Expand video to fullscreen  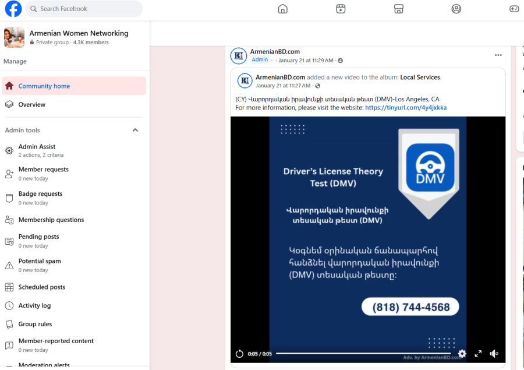tap(478, 354)
